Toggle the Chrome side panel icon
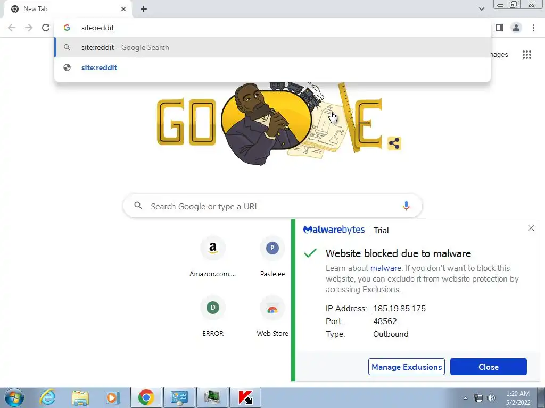545x408 pixels. [x=499, y=28]
